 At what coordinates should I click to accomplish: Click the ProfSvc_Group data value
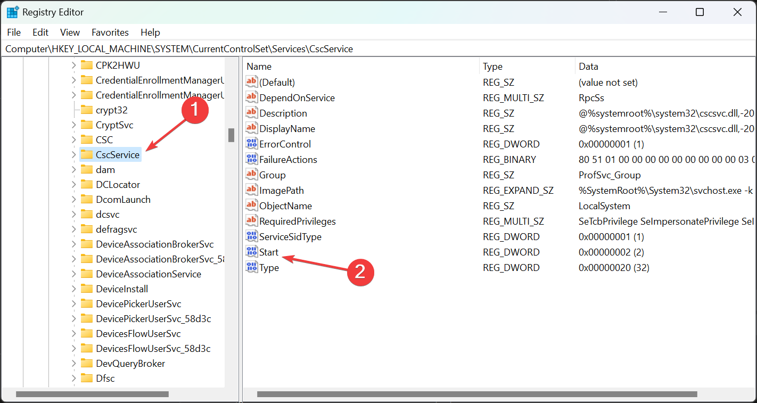pyautogui.click(x=610, y=175)
